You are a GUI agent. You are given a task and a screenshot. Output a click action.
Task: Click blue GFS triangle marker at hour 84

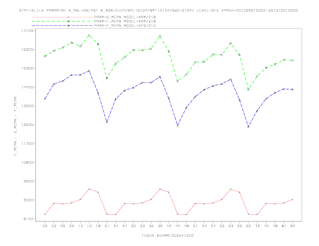292,89
